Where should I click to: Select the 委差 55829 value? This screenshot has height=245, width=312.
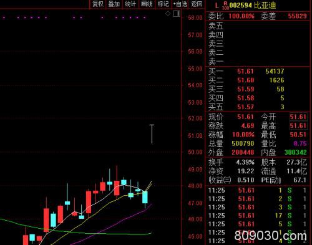(x=297, y=16)
